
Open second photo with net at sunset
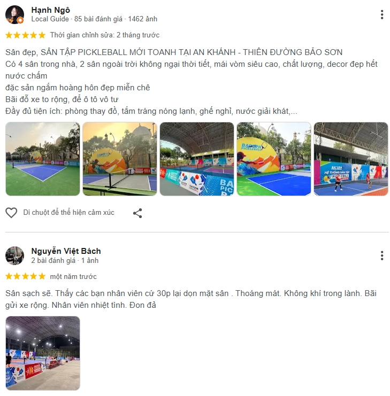point(120,159)
